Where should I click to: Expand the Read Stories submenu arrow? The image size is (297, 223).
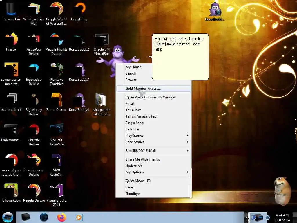pos(188,142)
